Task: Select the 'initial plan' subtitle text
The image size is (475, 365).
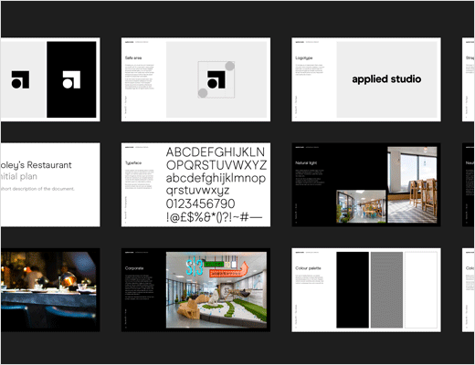Action: 19,176
